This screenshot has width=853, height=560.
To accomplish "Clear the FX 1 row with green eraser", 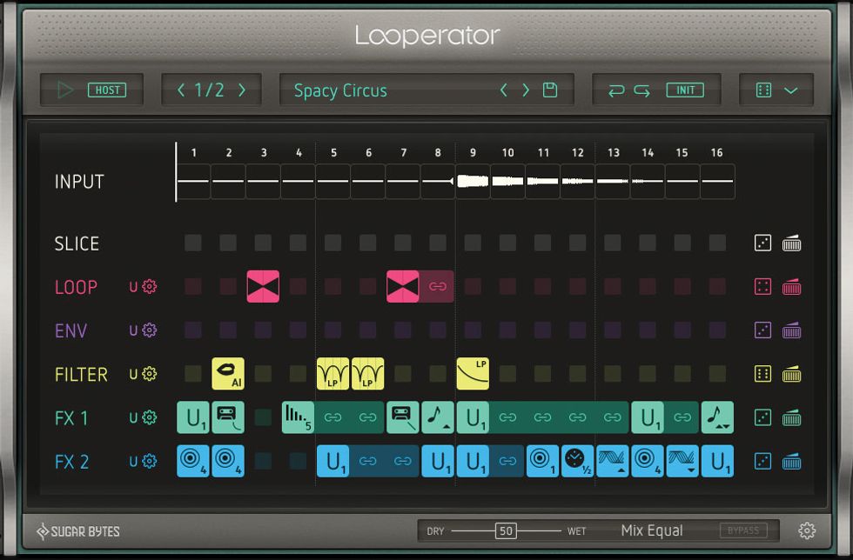I will (x=791, y=417).
